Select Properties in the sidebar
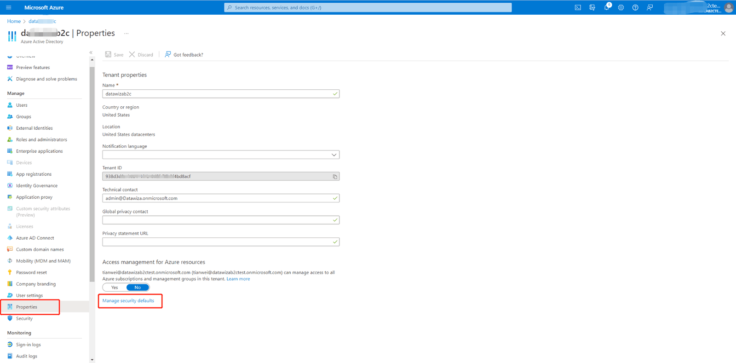 (x=27, y=307)
